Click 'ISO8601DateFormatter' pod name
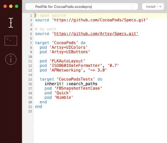The height and width of the screenshot is (143, 167). pyautogui.click(x=76, y=66)
